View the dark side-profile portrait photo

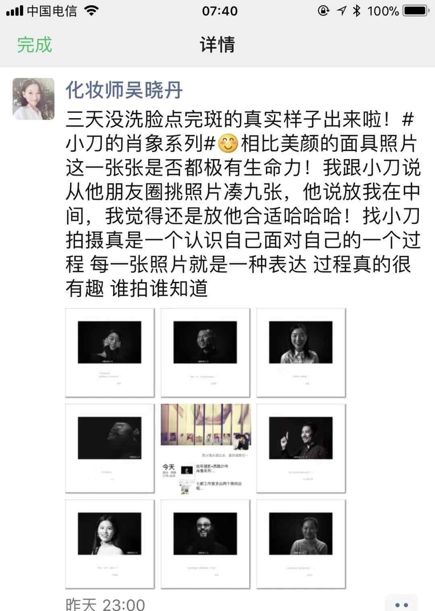pos(110,448)
